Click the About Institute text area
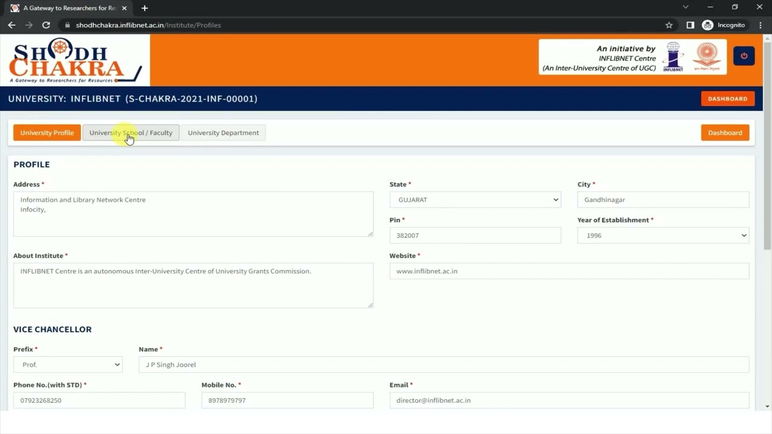772x434 pixels. (193, 285)
